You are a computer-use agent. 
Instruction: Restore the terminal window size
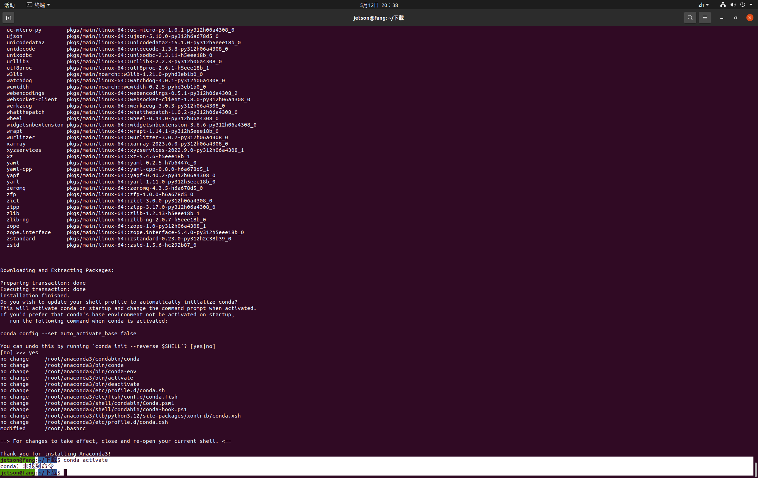pos(735,18)
